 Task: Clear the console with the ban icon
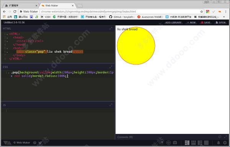pyautogui.click(x=220, y=137)
